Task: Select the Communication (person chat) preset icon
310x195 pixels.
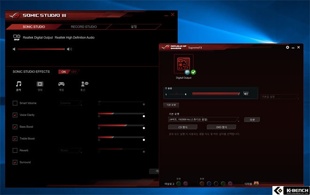Action: (x=85, y=84)
